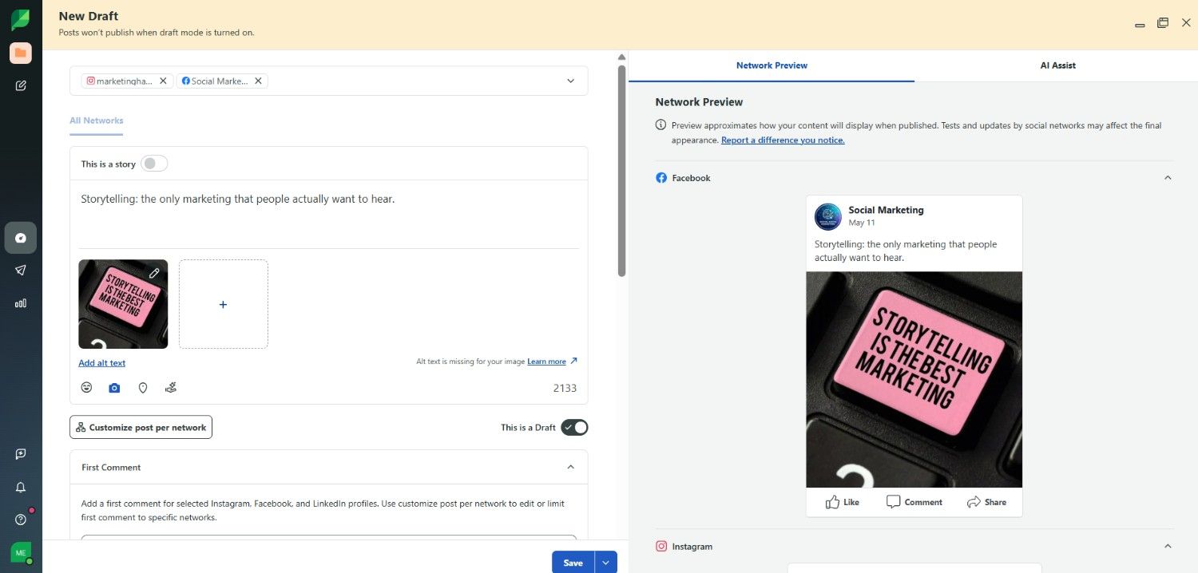
Task: Click the scroll-up arrow above the composer scrollbar
Action: [622, 57]
